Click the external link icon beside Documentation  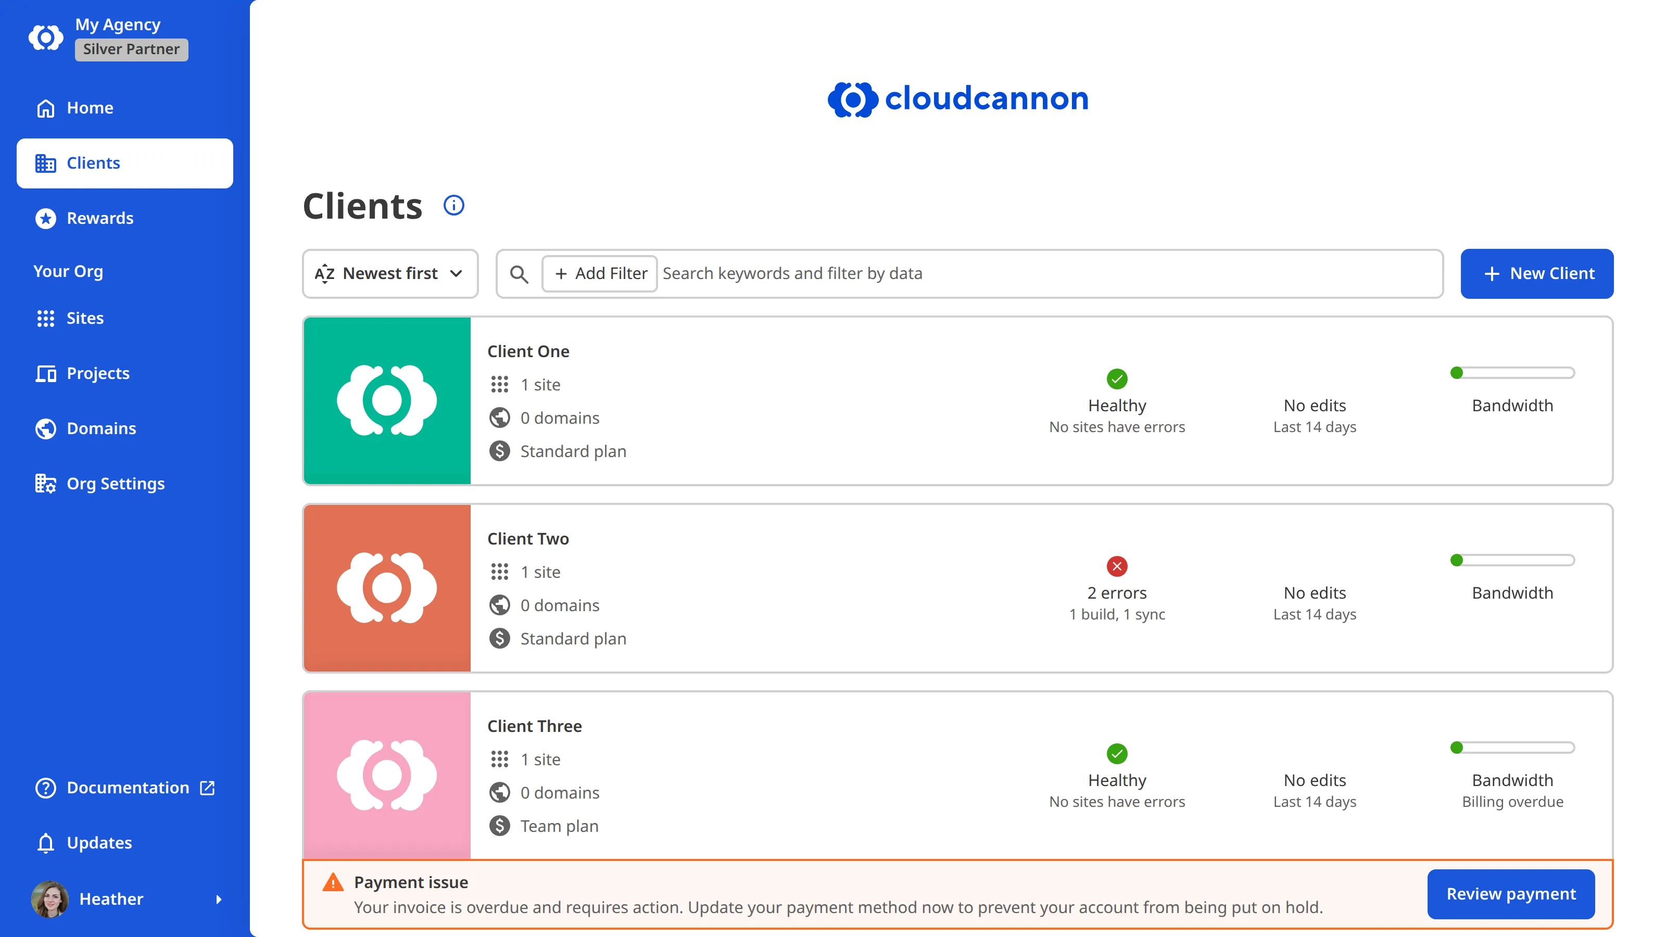click(x=207, y=788)
